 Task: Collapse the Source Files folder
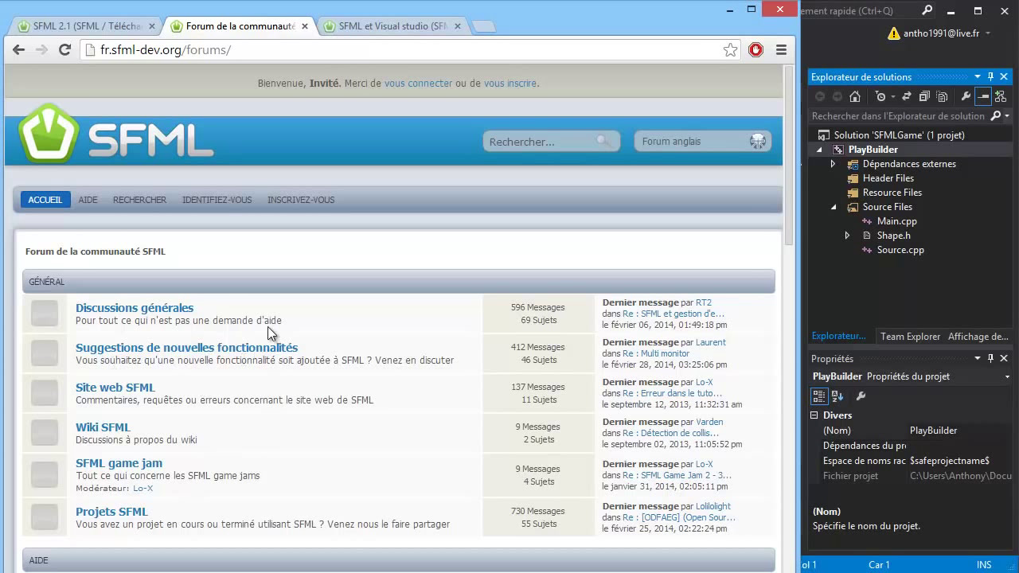coord(834,207)
